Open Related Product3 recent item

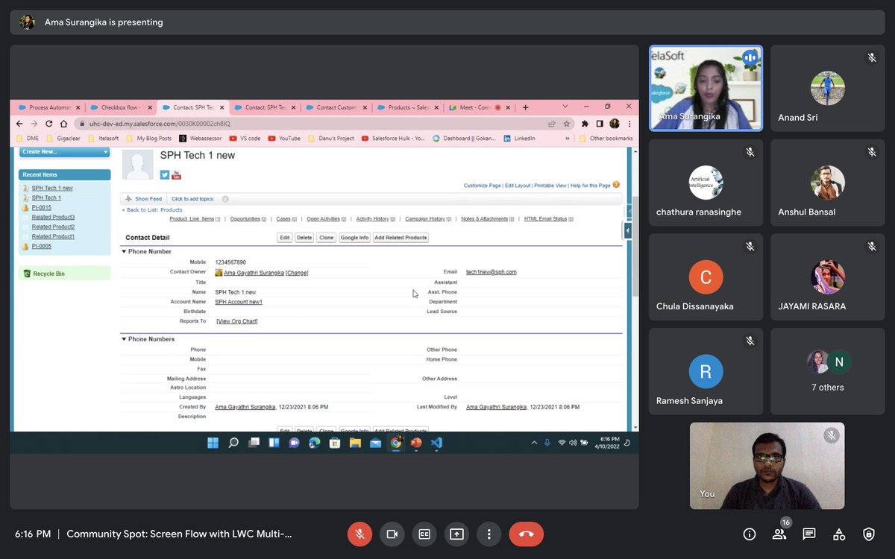coord(53,217)
